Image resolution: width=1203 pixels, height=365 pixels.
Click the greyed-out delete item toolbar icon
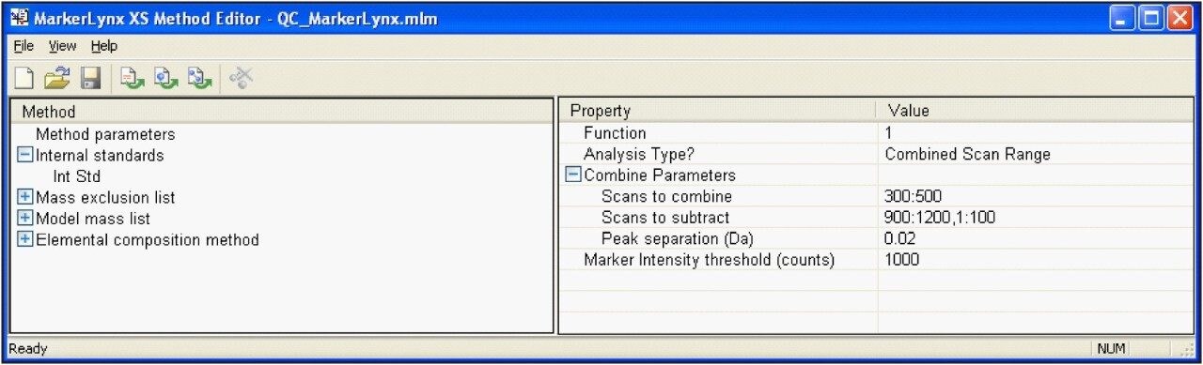coord(241,79)
